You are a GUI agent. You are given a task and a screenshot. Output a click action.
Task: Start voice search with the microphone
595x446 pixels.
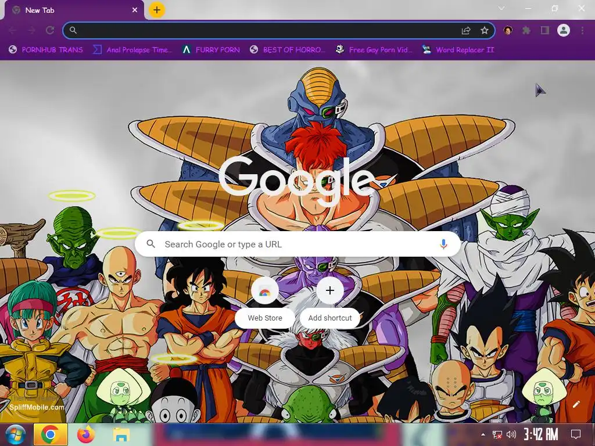443,244
